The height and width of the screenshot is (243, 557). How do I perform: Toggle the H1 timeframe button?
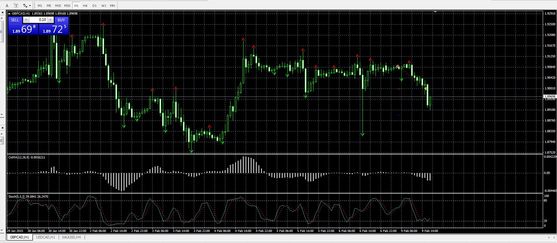pos(76,6)
